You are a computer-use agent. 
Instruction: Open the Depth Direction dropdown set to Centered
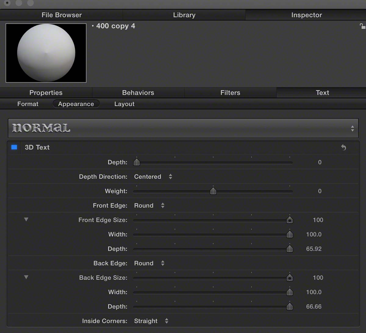tap(153, 176)
